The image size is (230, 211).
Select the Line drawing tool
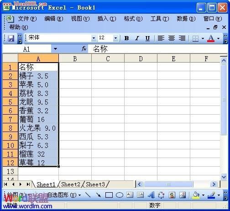[x=88, y=195]
